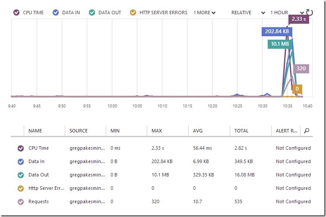326x217 pixels.
Task: Click the 0 server errors chart label
Action: 297,89
